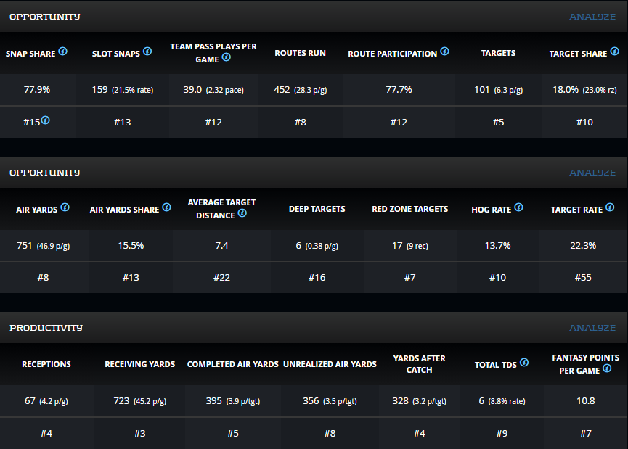
Task: Click the Red Zone Targets column header
Action: tap(409, 209)
